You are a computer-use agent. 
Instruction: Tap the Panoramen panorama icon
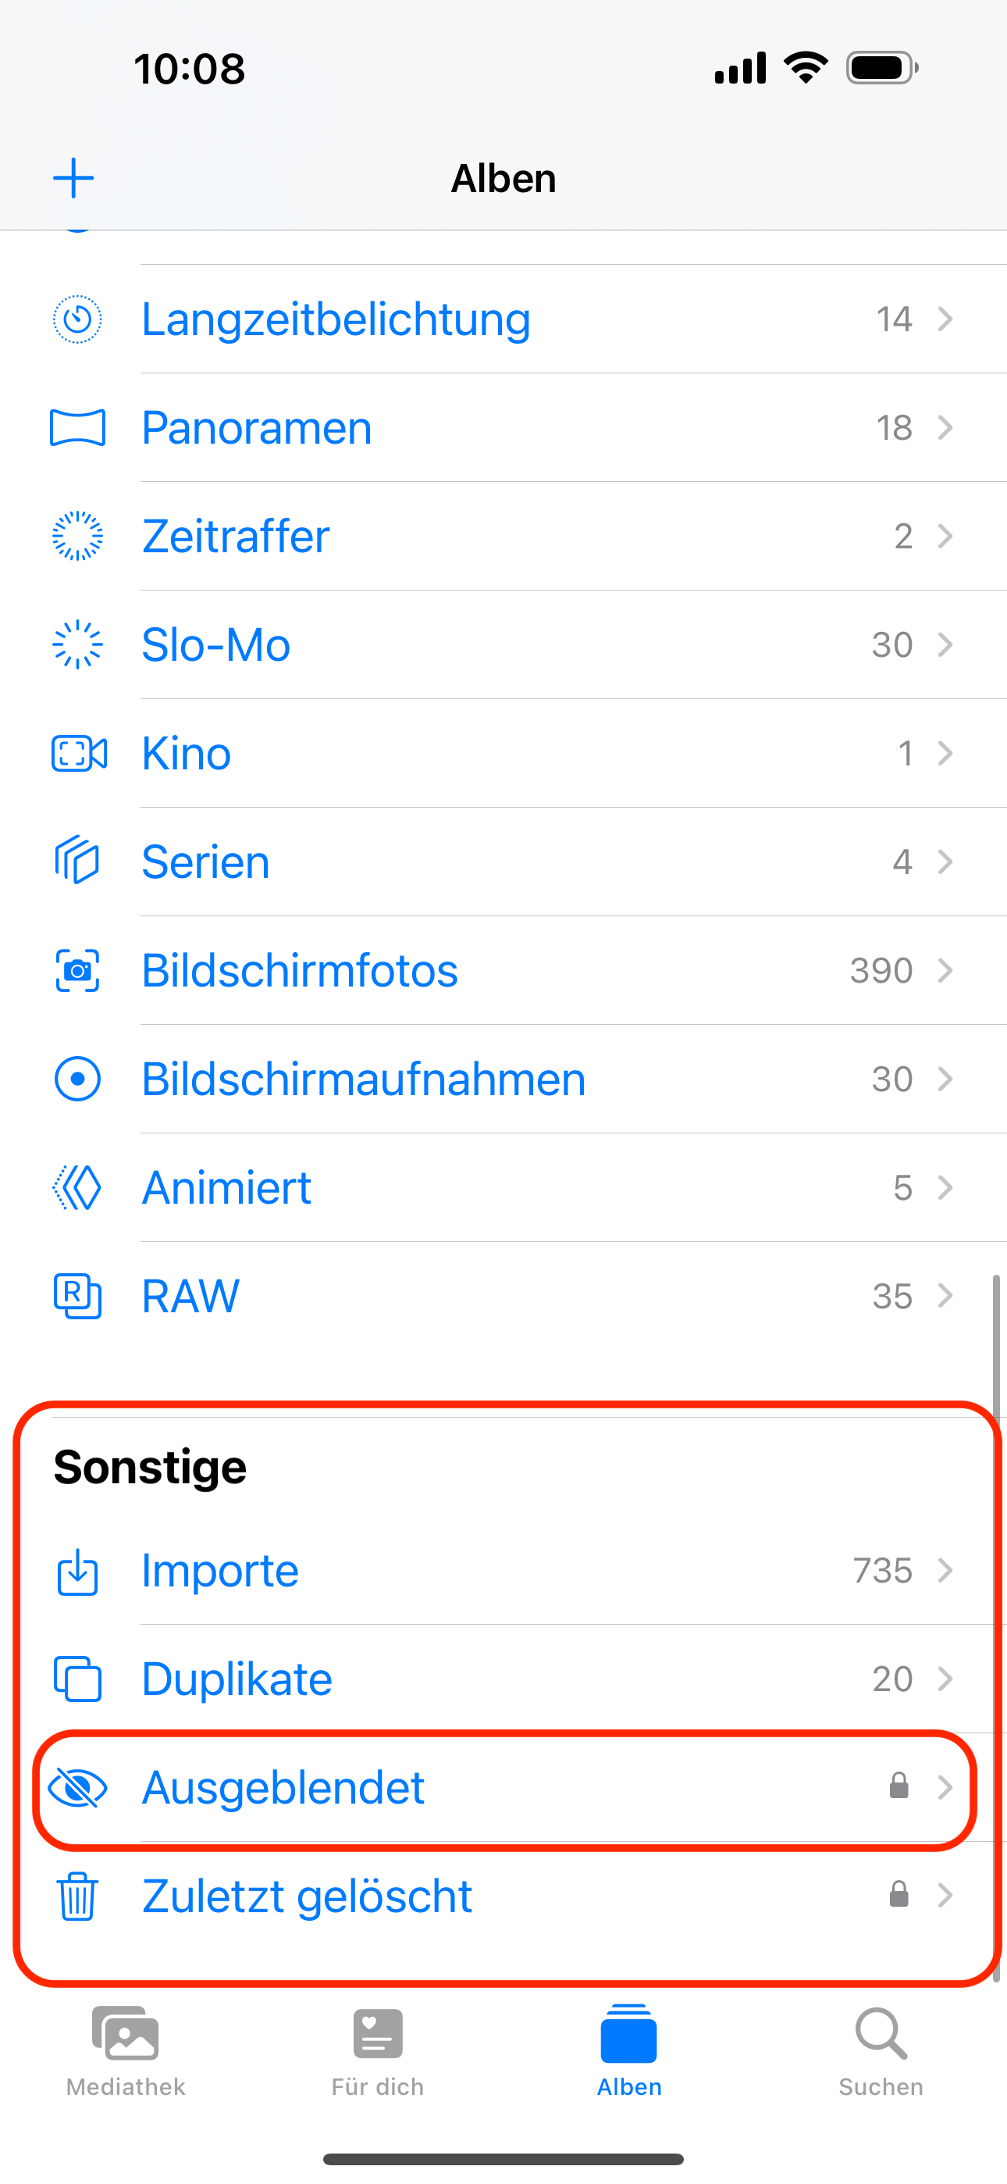[77, 427]
